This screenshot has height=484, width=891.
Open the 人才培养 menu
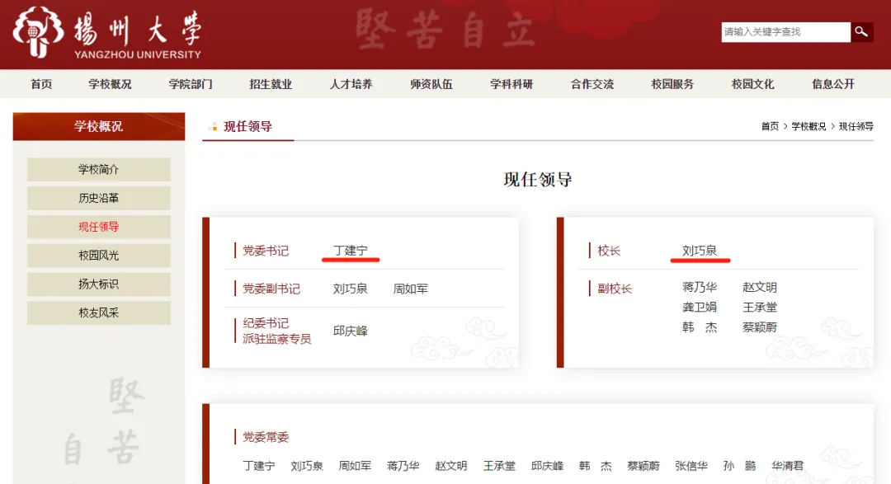(x=351, y=84)
